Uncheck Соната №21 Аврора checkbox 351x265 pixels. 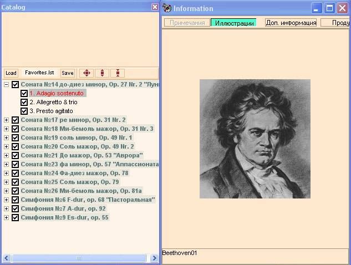15,155
